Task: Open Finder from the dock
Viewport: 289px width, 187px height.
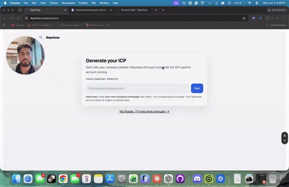Action: (16, 179)
